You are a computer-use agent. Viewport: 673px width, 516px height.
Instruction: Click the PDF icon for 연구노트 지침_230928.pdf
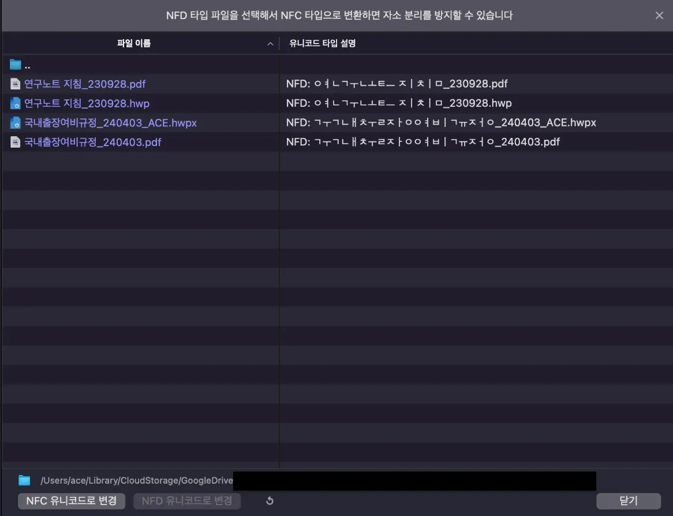pyautogui.click(x=16, y=84)
